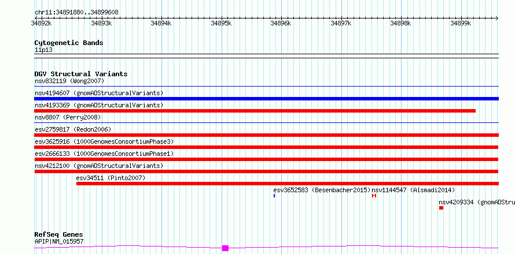
Task: Click the esv2666133 1000GenomesConsortiumPhase1 label
Action: click(x=104, y=154)
